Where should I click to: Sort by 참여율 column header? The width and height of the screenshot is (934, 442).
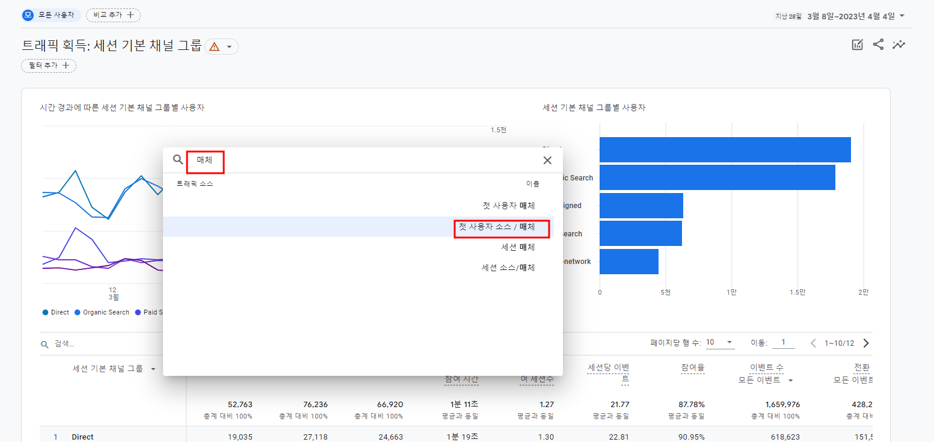click(x=693, y=367)
